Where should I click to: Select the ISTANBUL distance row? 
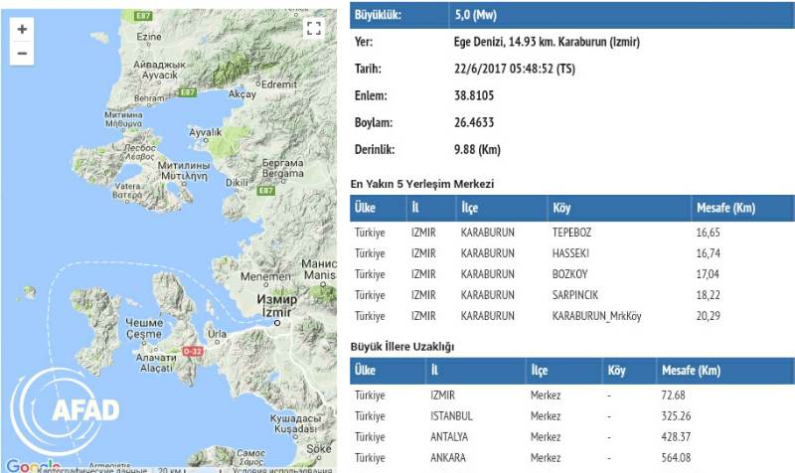coord(569,415)
